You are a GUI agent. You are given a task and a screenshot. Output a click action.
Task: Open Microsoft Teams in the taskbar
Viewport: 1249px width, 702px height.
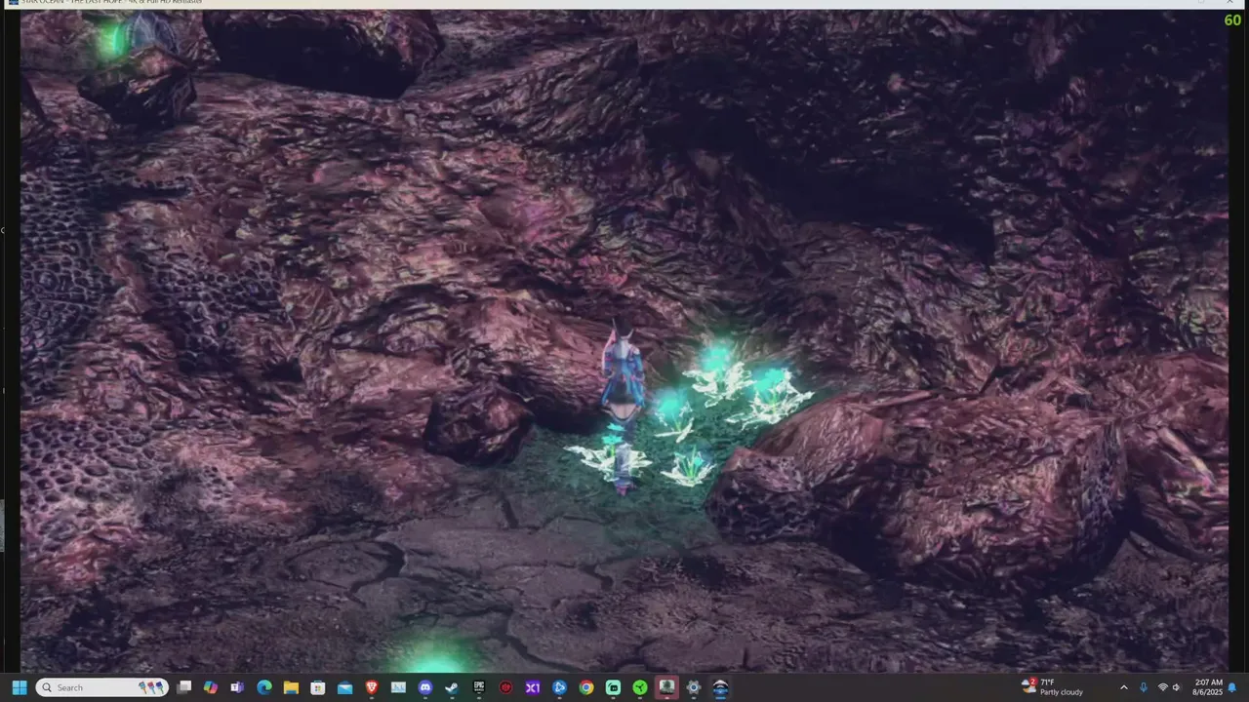pyautogui.click(x=237, y=687)
